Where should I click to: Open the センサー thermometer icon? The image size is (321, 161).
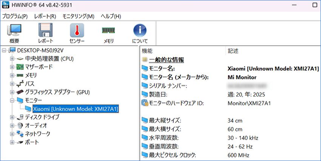coord(77,30)
